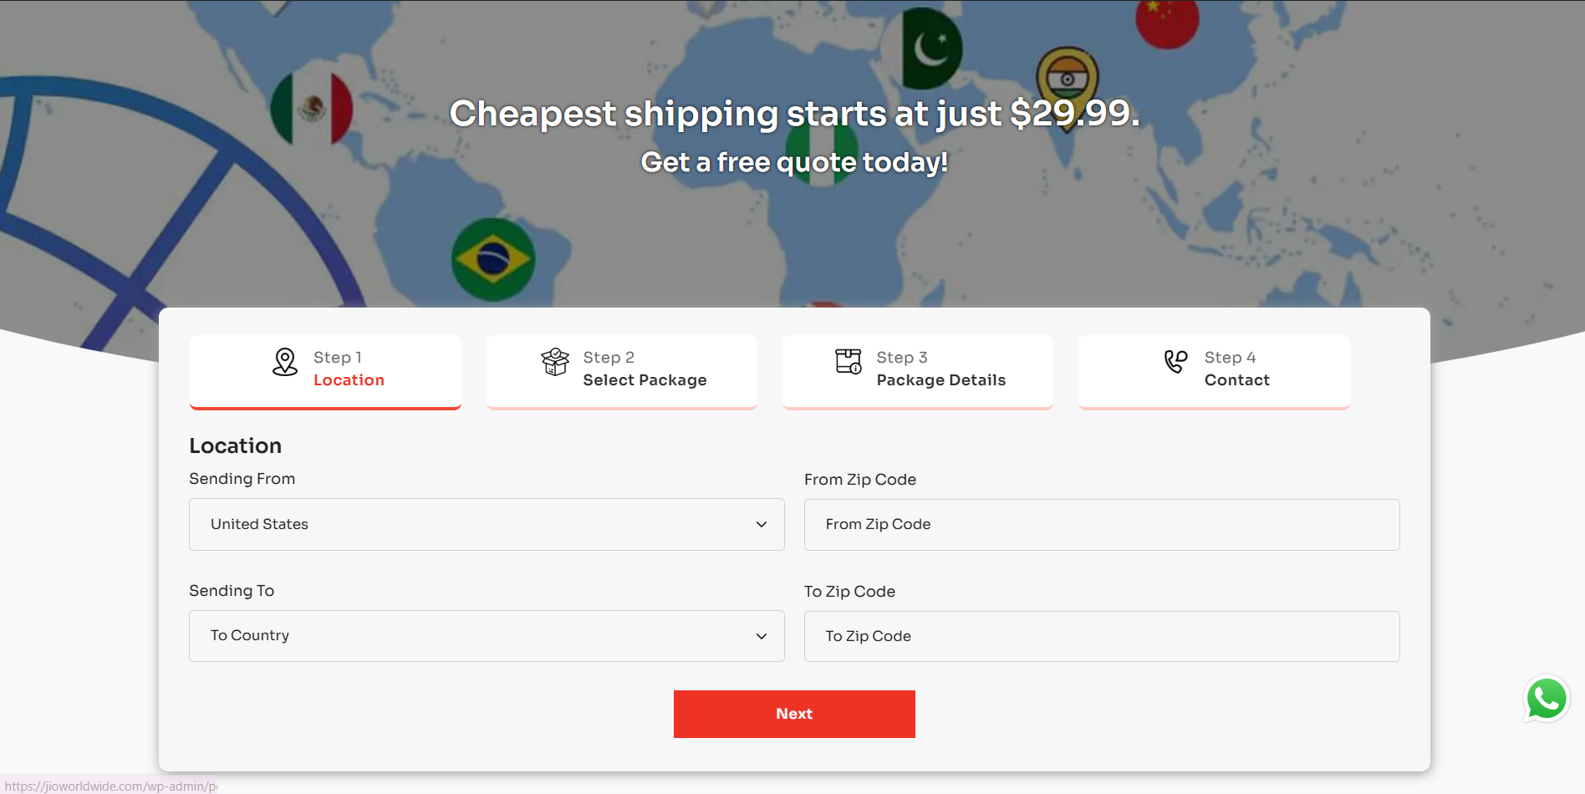Click the package box icon in Step 2
1585x794 pixels.
pos(555,362)
